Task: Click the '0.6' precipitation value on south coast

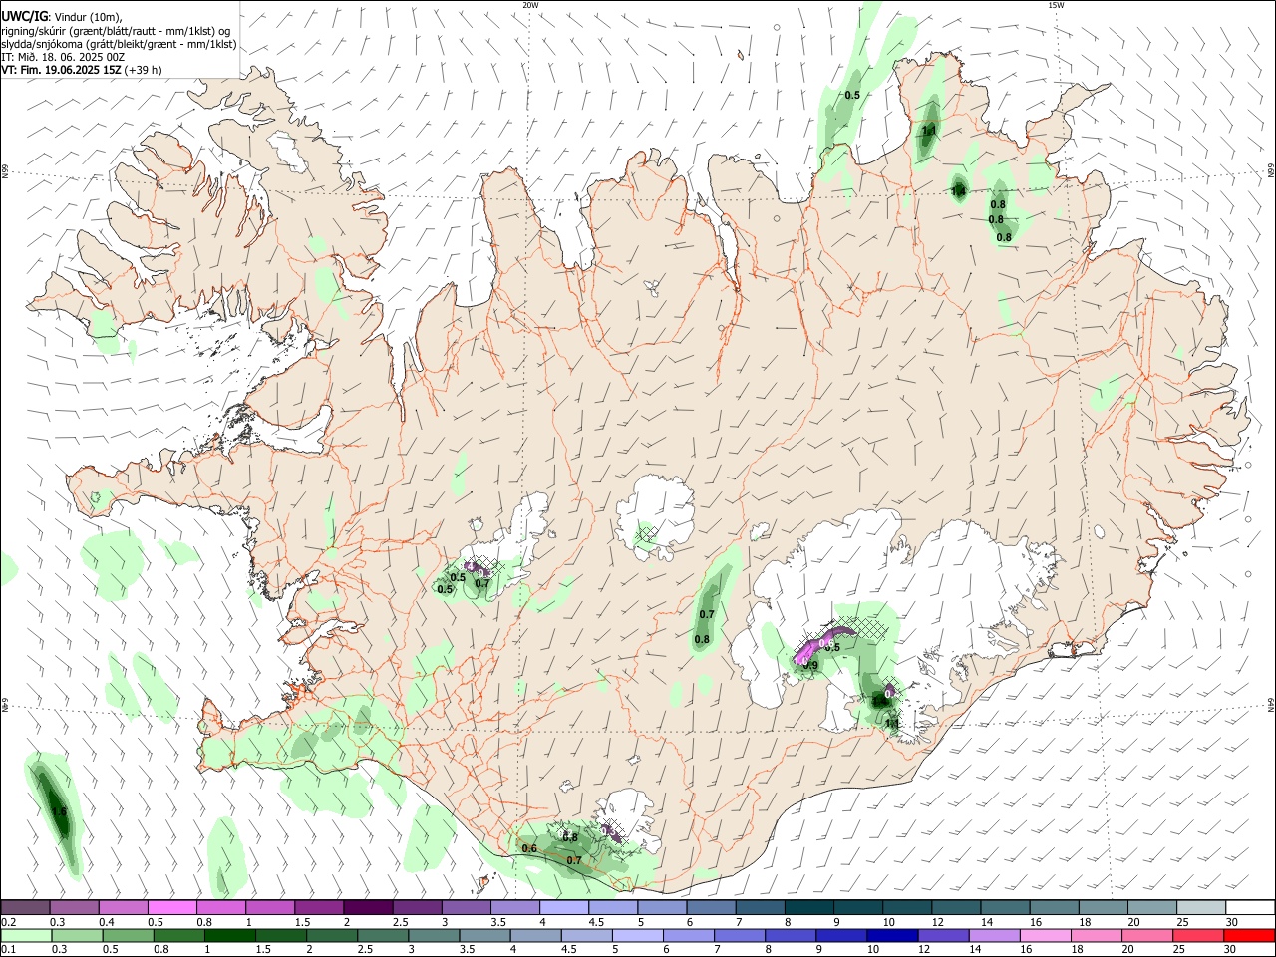Action: (529, 849)
